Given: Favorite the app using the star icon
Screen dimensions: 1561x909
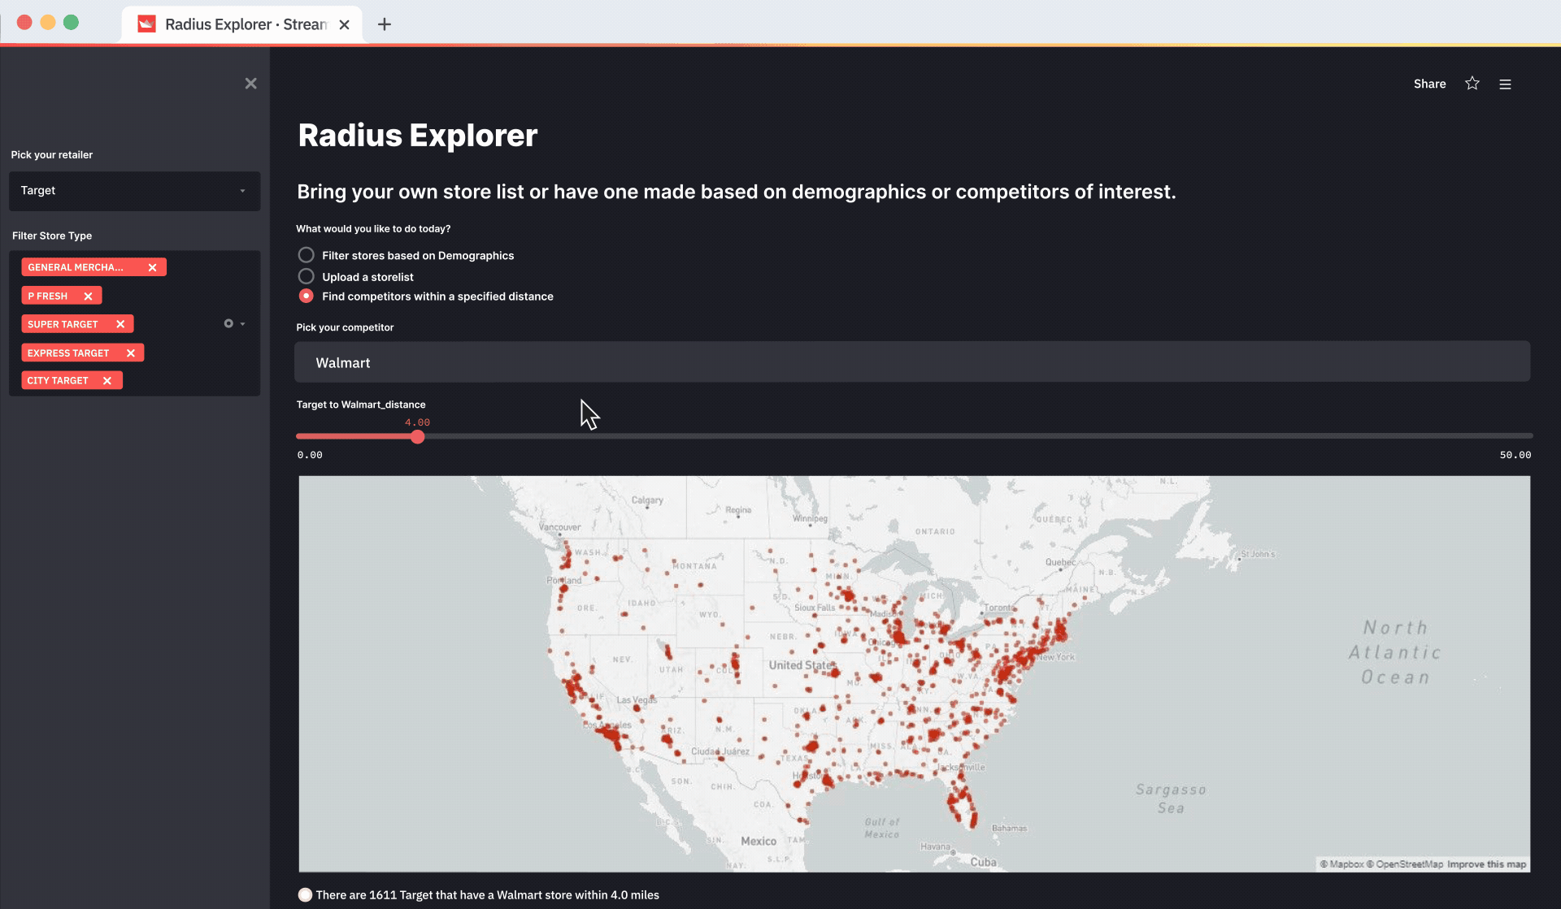Looking at the screenshot, I should [x=1472, y=84].
